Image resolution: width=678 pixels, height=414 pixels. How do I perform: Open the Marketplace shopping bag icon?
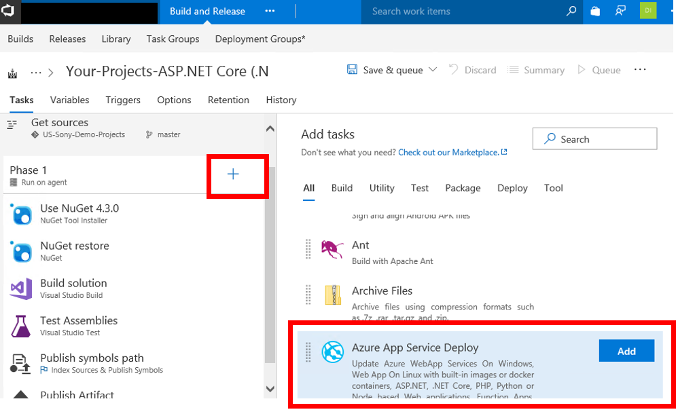coord(595,12)
